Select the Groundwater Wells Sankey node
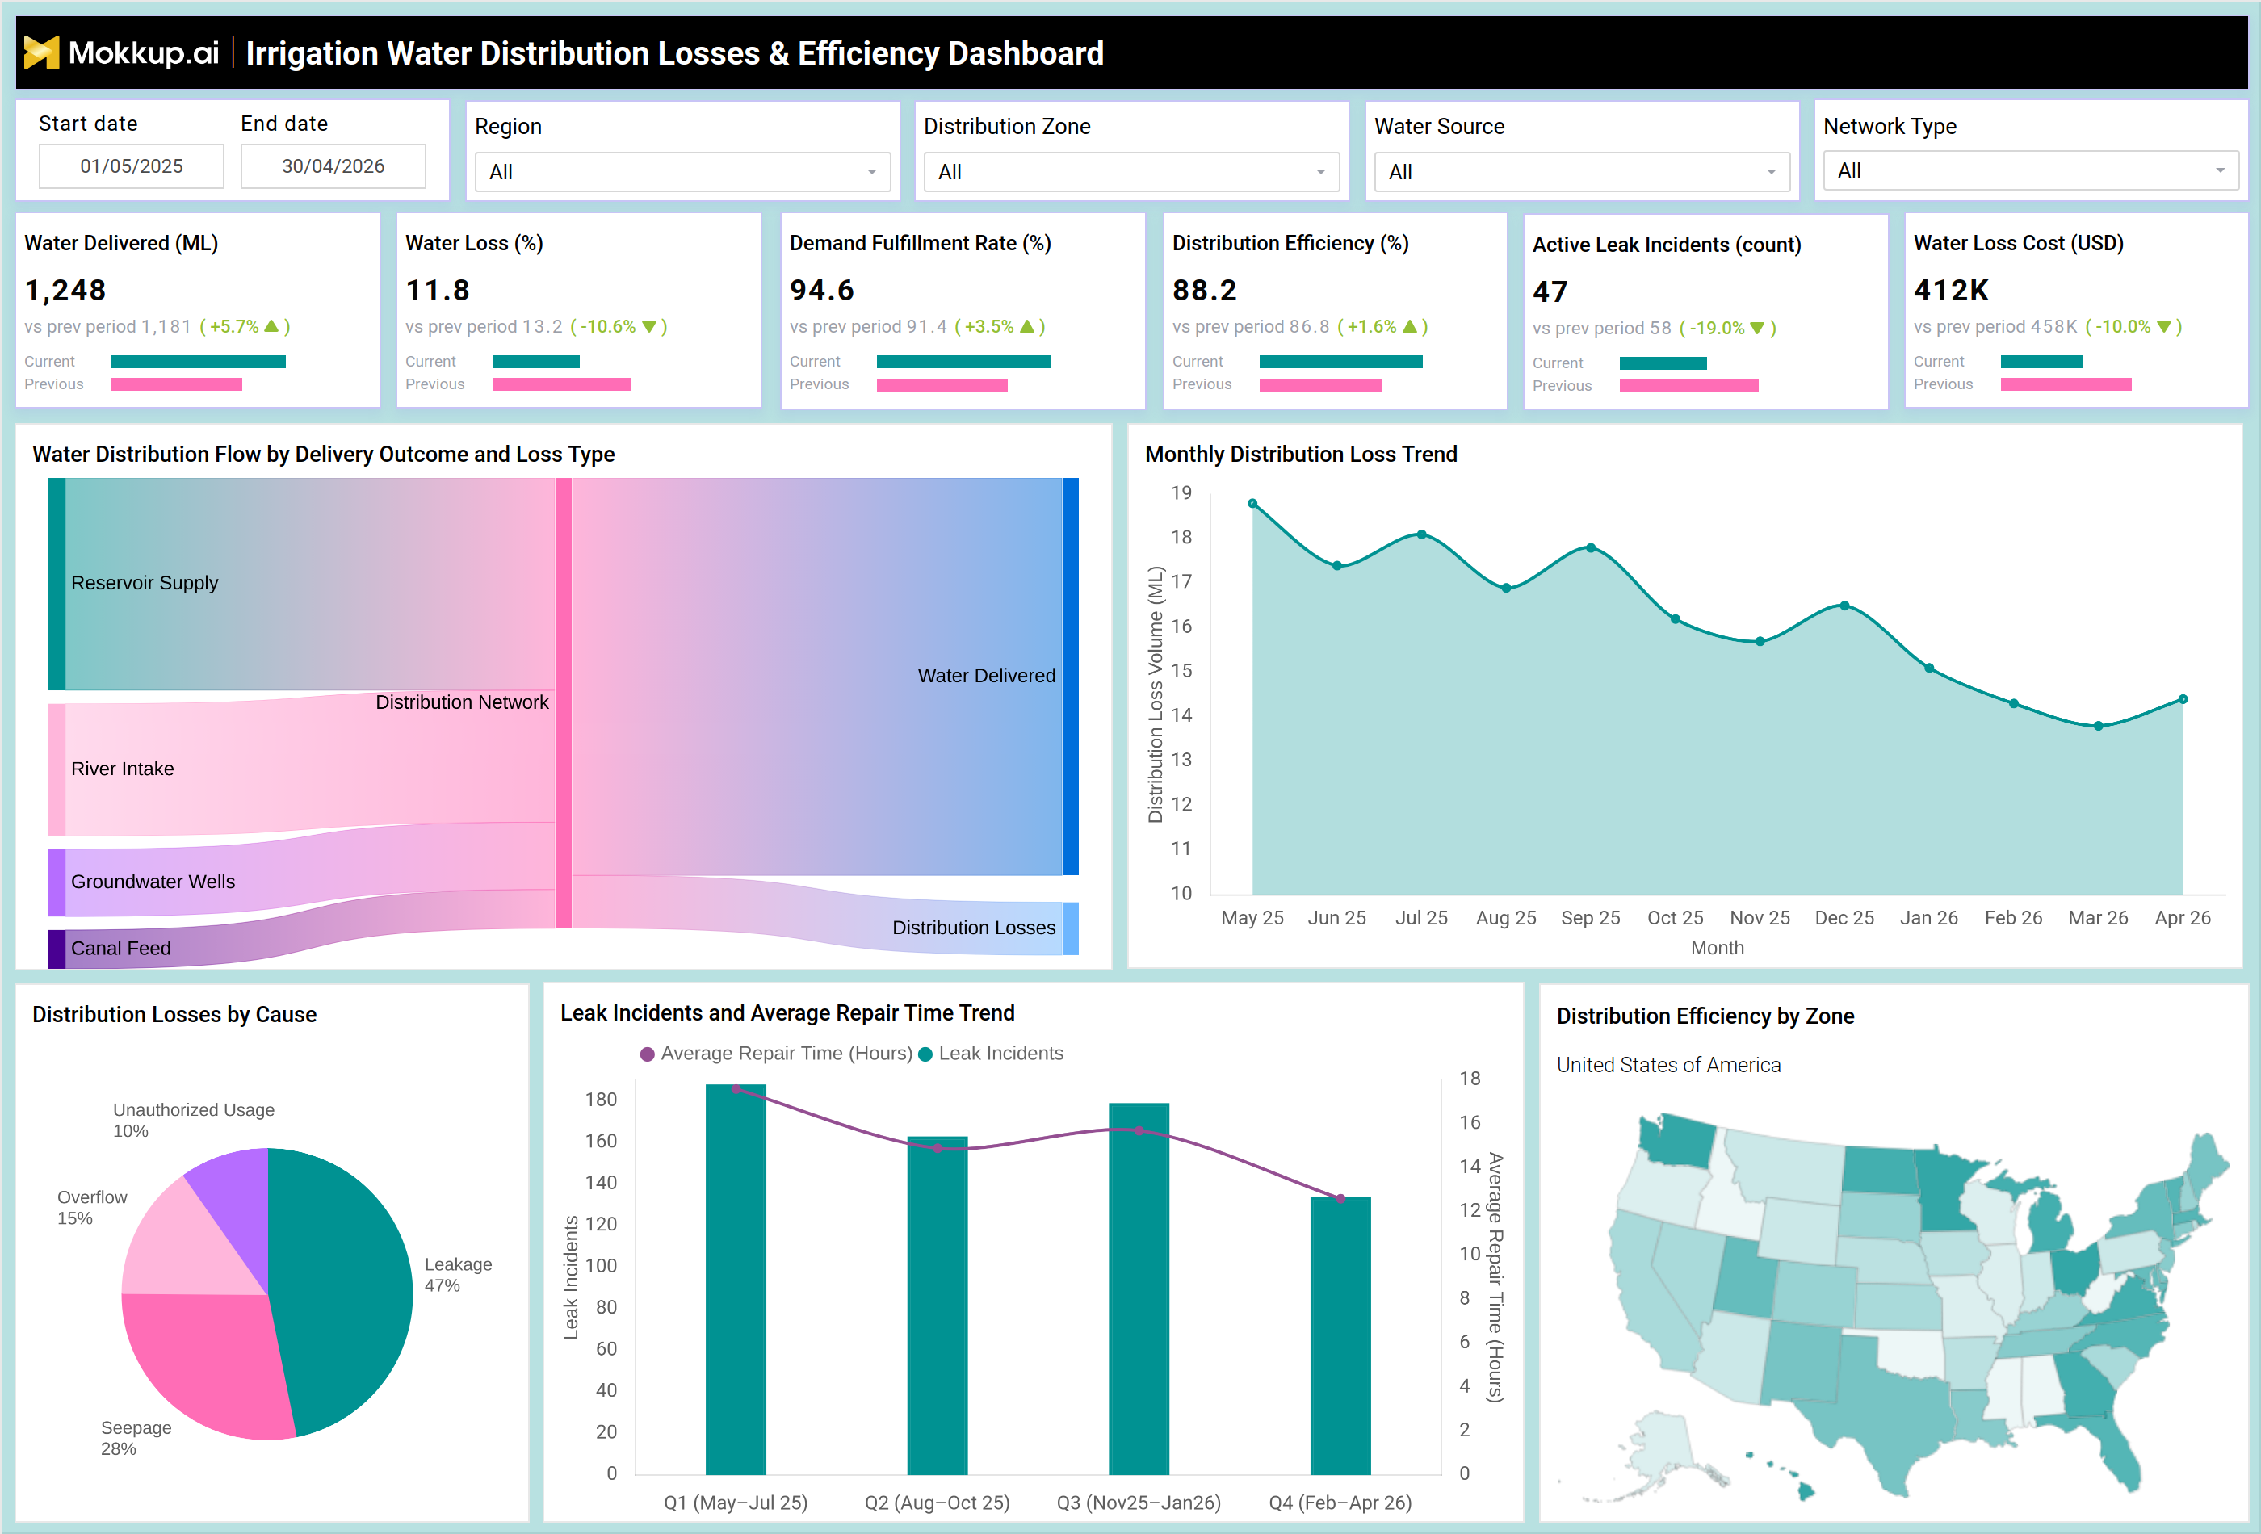The image size is (2261, 1534). point(57,882)
